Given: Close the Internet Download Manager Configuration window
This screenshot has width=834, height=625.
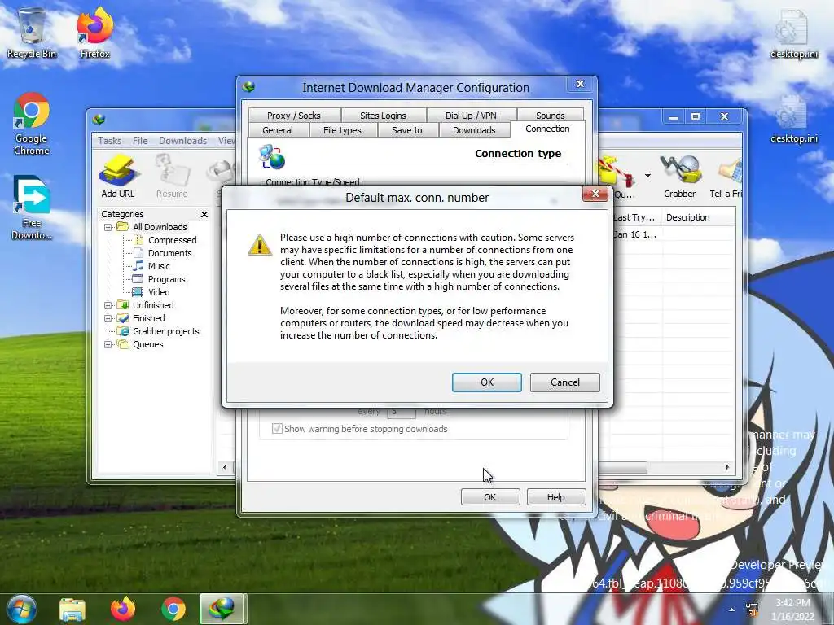Looking at the screenshot, I should pos(580,84).
